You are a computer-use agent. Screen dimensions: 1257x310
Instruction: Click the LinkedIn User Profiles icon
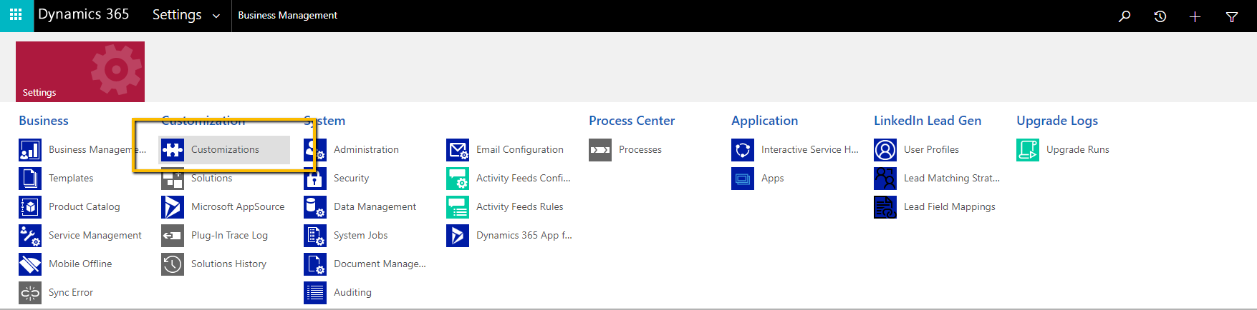click(x=885, y=150)
